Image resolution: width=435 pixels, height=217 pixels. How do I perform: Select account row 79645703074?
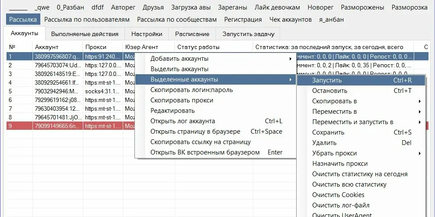click(x=58, y=66)
